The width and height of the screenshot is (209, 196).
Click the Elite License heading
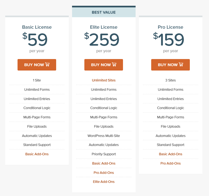click(x=104, y=27)
